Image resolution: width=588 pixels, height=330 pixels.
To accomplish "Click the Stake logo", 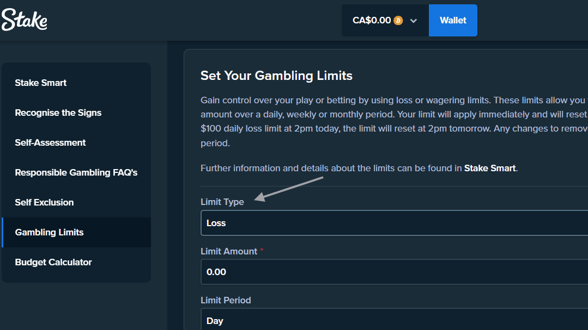I will pos(24,20).
